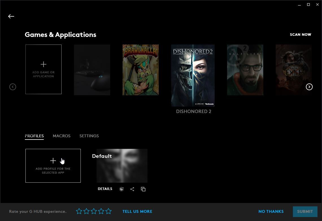Screen dimensions: 322x221
Task: Open the Macros tab
Action: click(x=62, y=136)
